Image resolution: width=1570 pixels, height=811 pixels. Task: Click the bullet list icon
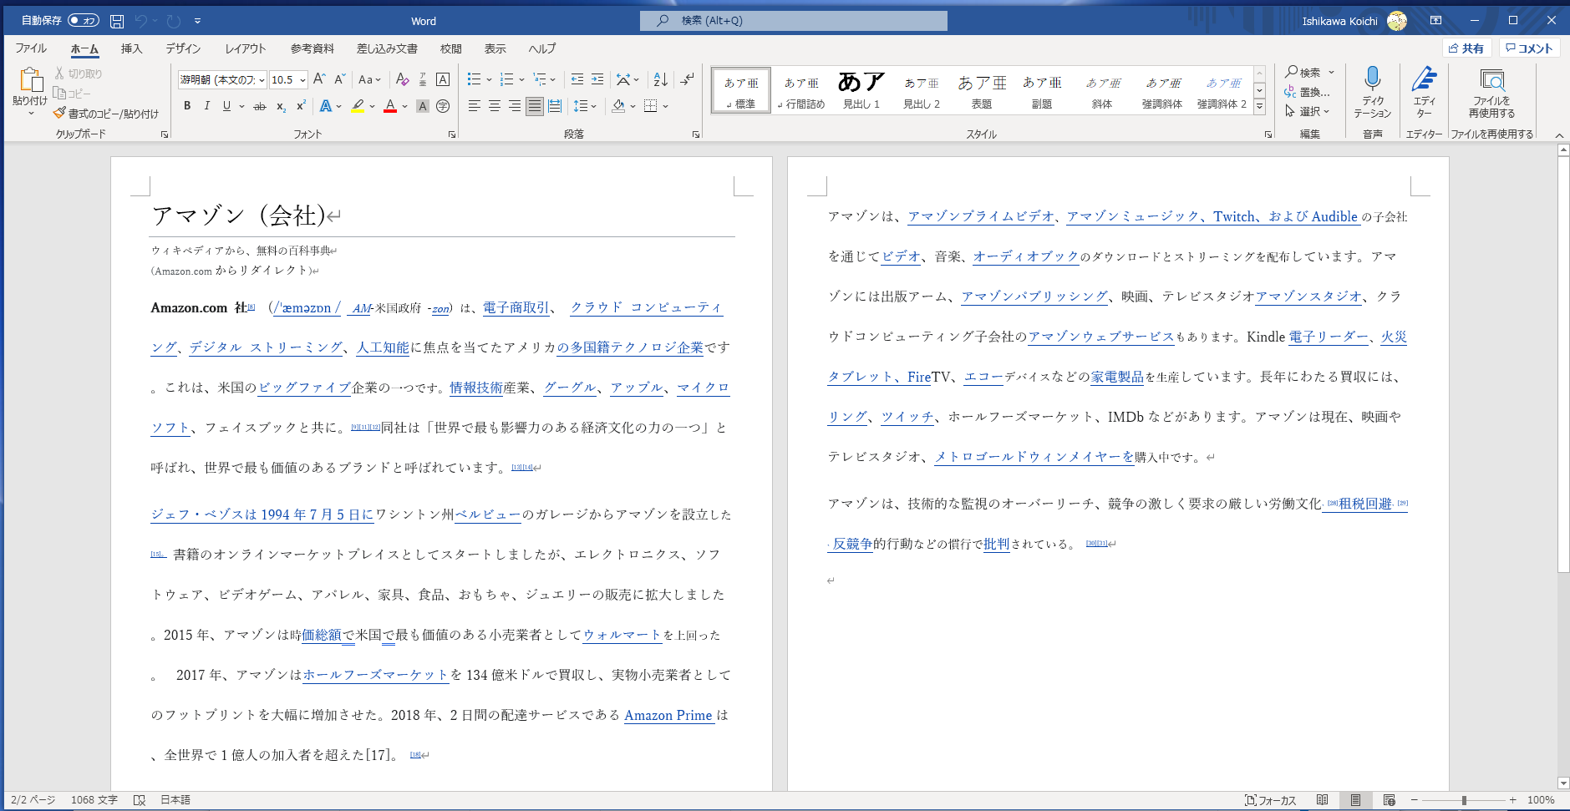pos(474,79)
